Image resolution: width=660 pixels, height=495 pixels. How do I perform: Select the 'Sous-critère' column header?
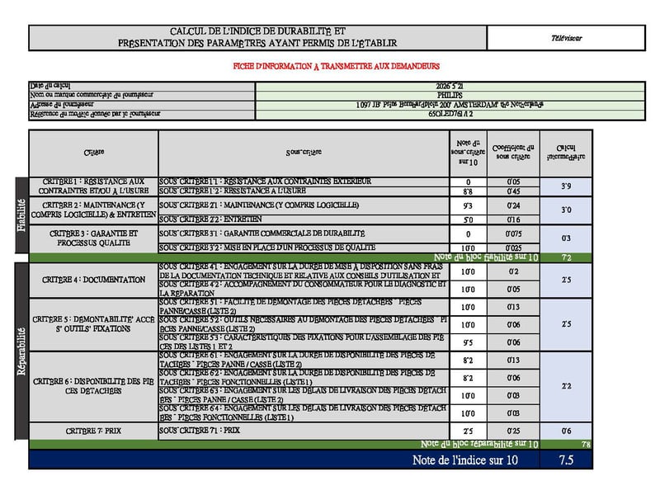point(304,153)
